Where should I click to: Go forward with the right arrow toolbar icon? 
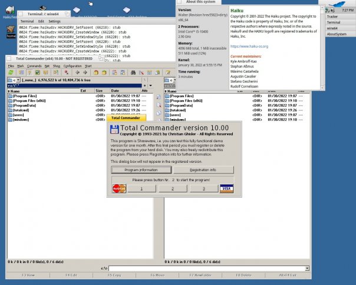(x=85, y=73)
